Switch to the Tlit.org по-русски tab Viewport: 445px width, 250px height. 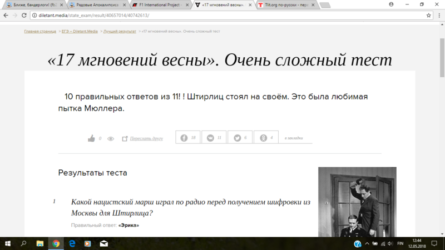[x=286, y=5]
